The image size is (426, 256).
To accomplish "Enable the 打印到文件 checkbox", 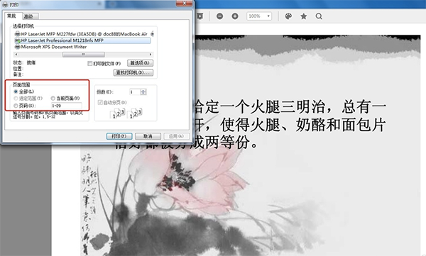I will [x=89, y=64].
